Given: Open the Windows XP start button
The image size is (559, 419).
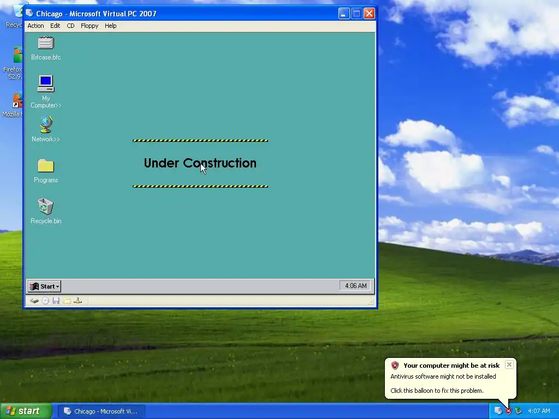Looking at the screenshot, I should 26,411.
